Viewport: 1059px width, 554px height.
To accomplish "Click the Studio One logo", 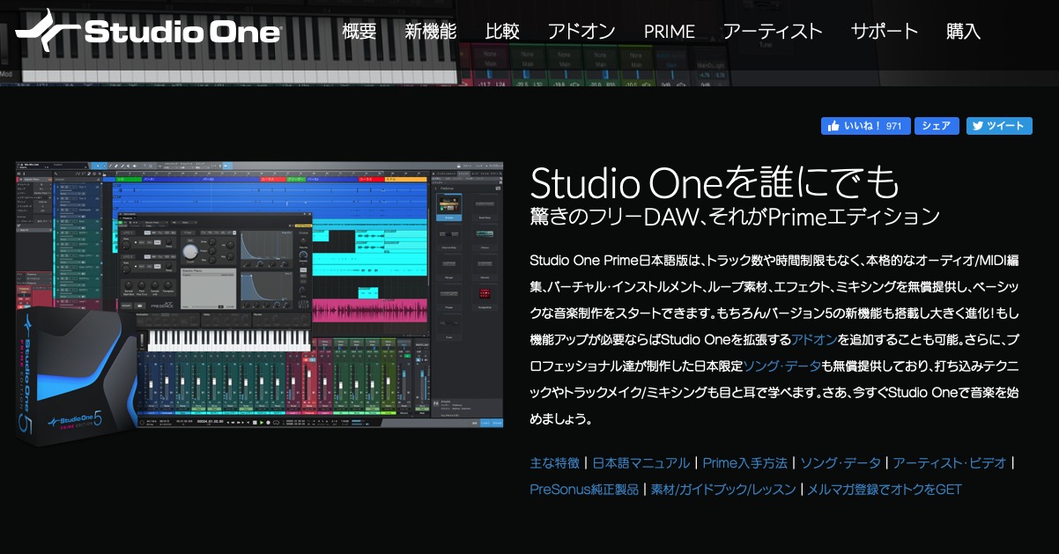I will click(148, 33).
